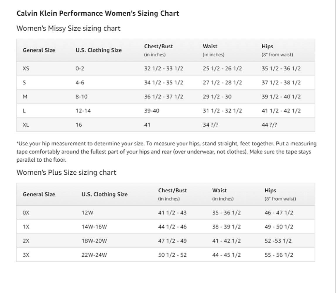Click the General Size header in Plus chart
The height and width of the screenshot is (293, 336).
point(39,194)
